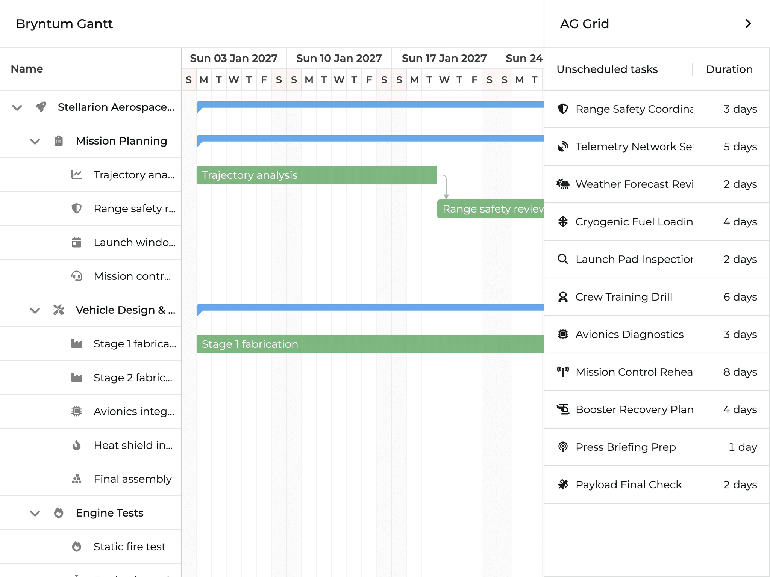Viewport: 770px width, 577px height.
Task: Select the Weather Forecast Review unscheduled task
Action: (x=656, y=184)
